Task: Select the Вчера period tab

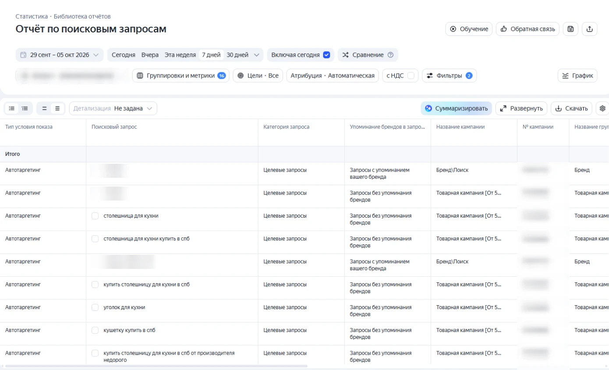Action: coord(150,55)
